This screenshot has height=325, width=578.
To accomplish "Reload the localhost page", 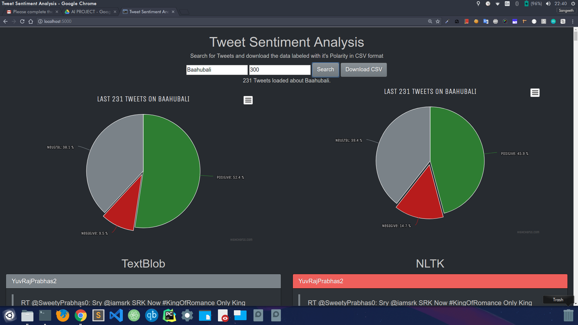I will 22,21.
